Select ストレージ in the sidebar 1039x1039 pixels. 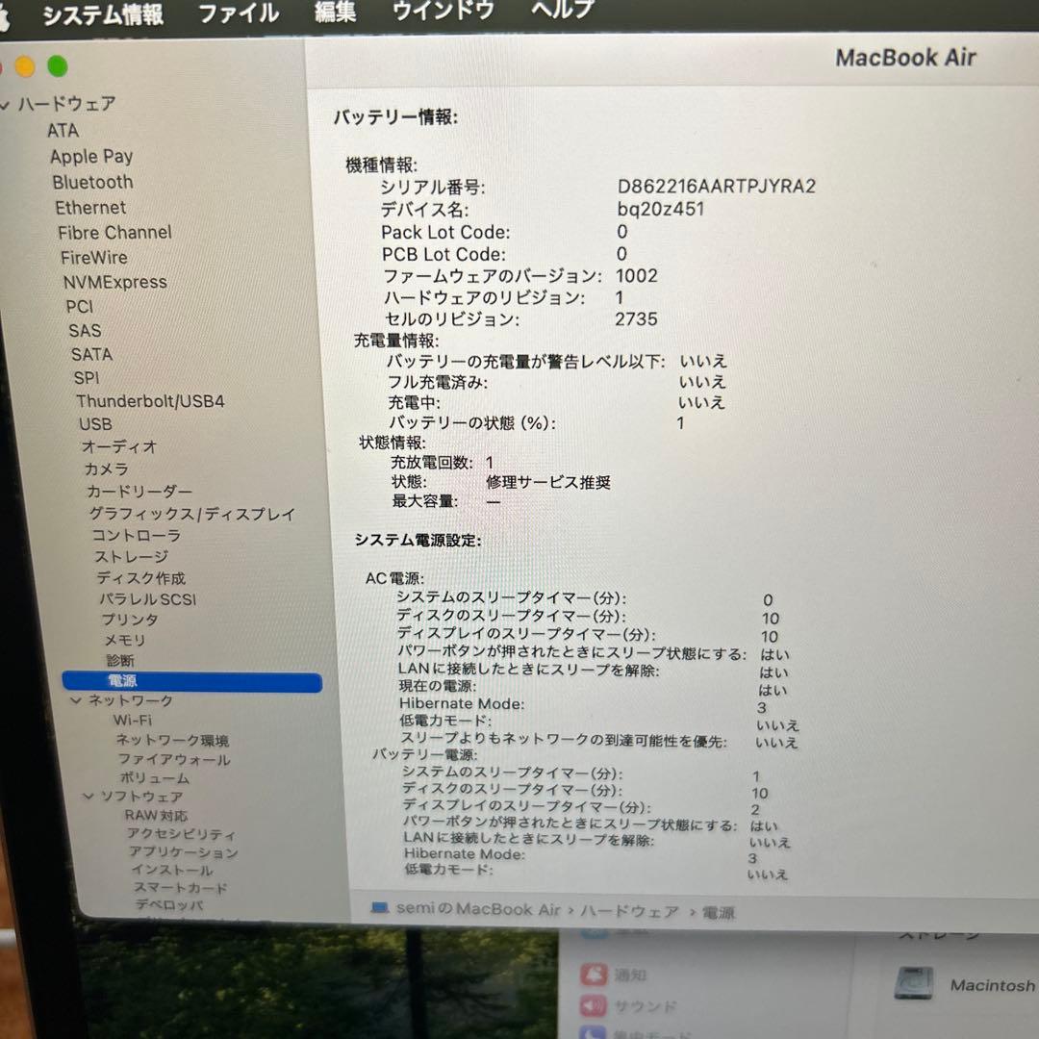pos(131,557)
